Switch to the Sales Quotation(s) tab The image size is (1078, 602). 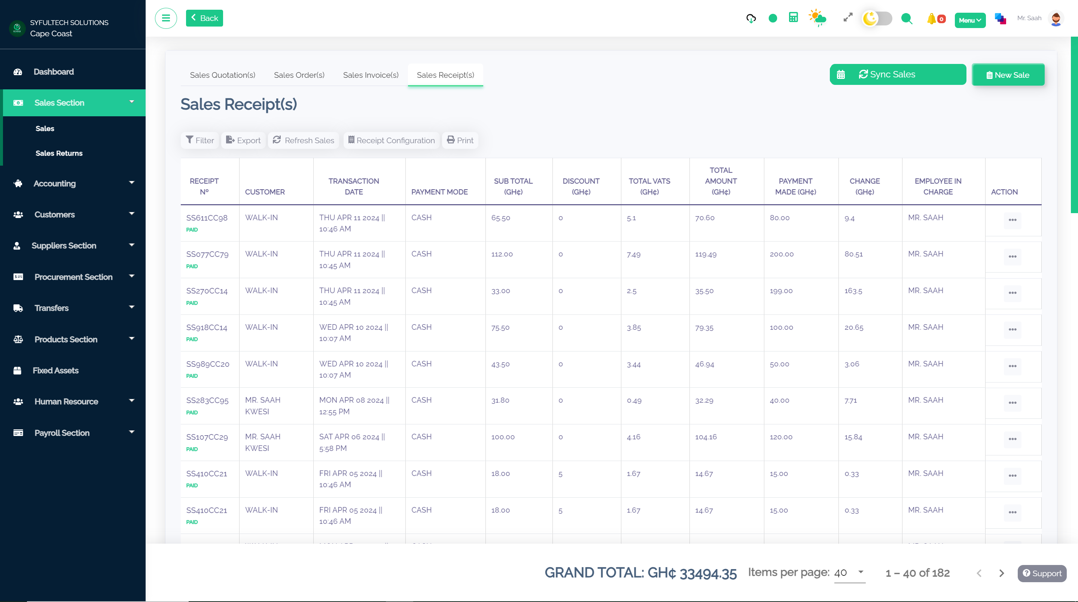(x=223, y=75)
